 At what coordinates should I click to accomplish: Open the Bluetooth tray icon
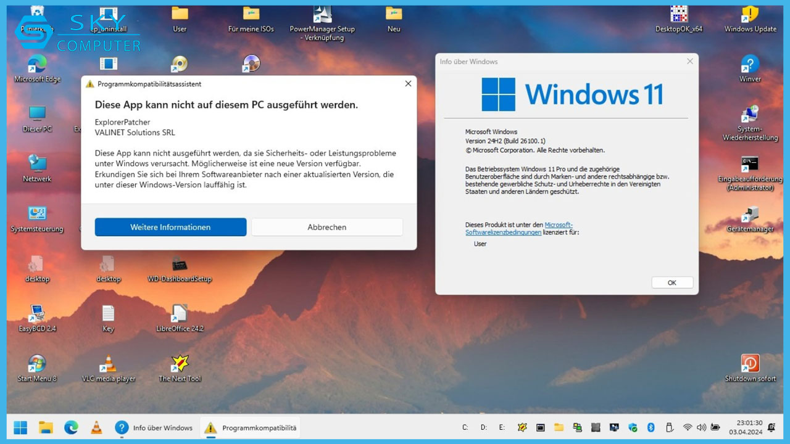point(651,427)
